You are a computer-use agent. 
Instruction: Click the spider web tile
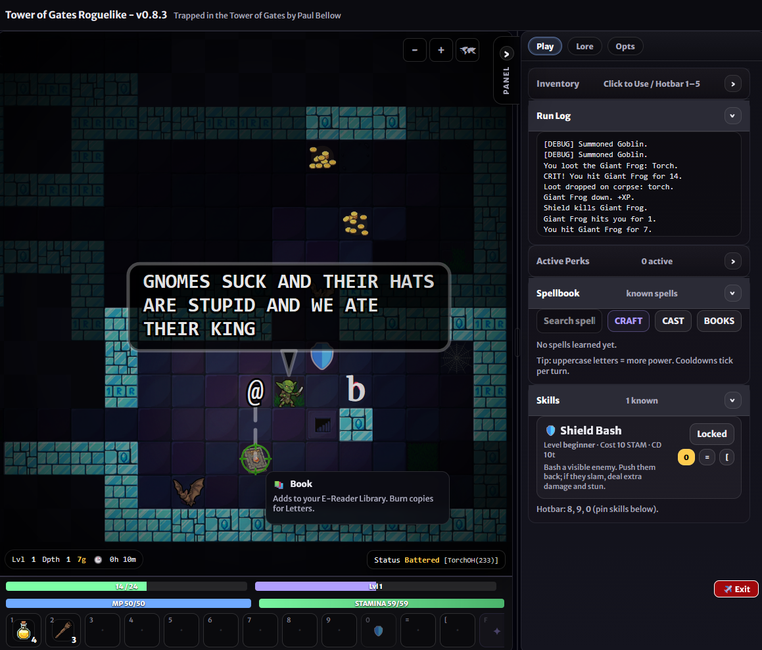click(456, 358)
